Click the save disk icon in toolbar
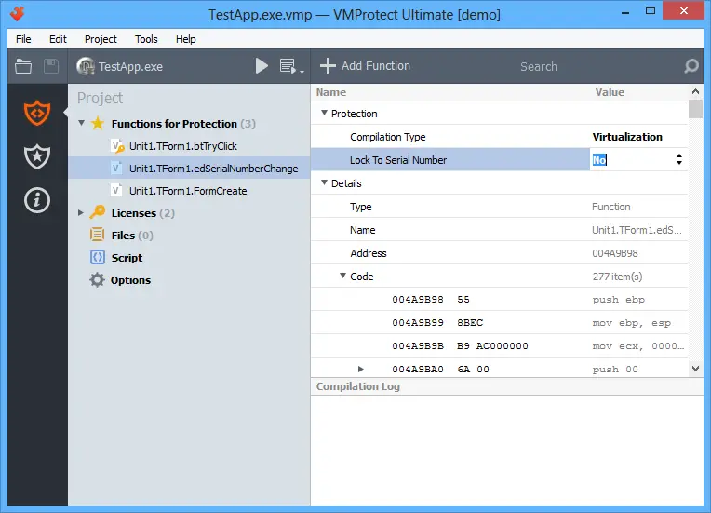 click(51, 66)
